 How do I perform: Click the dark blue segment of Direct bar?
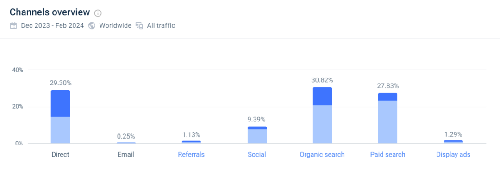[x=60, y=103]
